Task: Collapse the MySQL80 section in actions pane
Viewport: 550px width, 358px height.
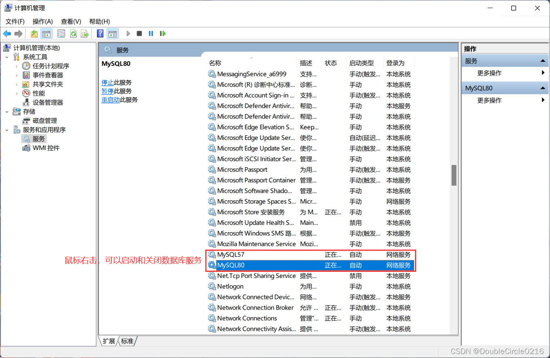Action: tap(543, 88)
